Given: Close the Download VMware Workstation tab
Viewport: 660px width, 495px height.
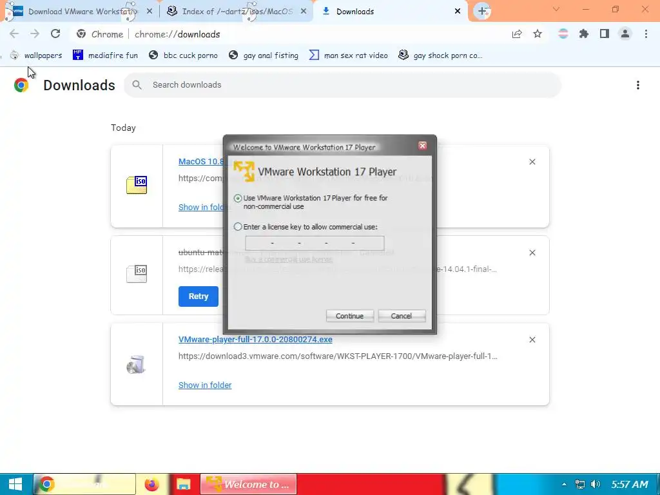Looking at the screenshot, I should [150, 12].
